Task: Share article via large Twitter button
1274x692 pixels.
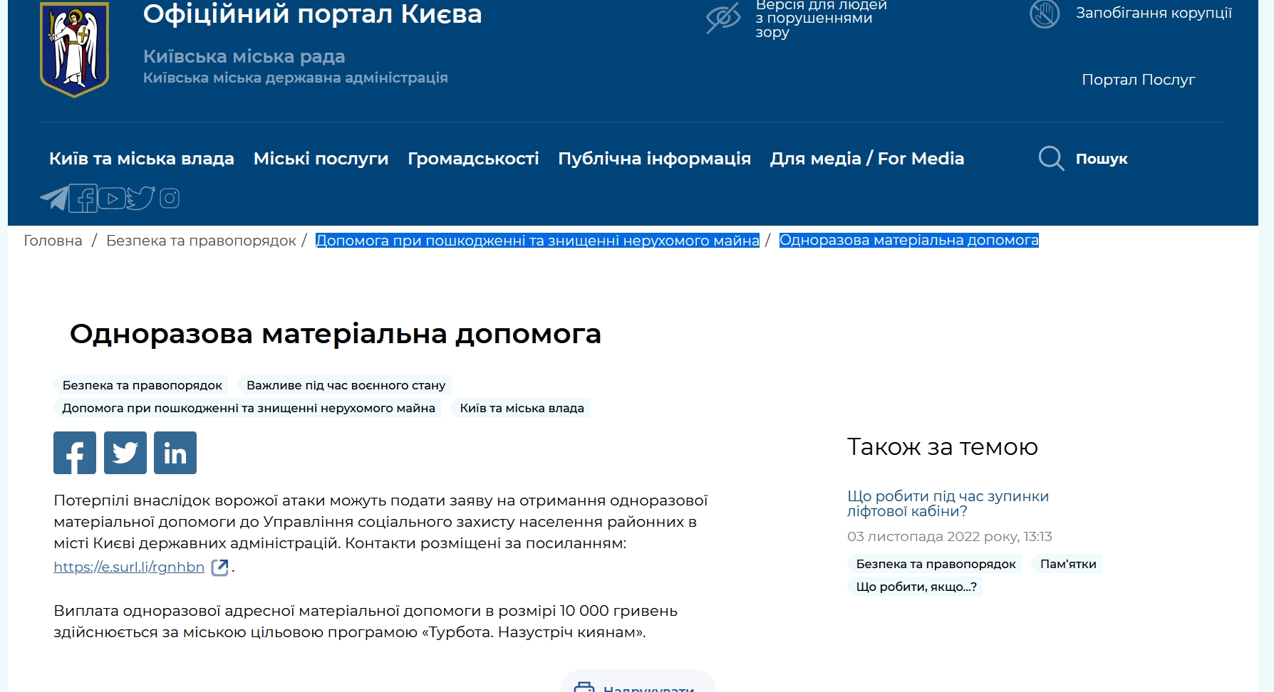Action: point(125,453)
